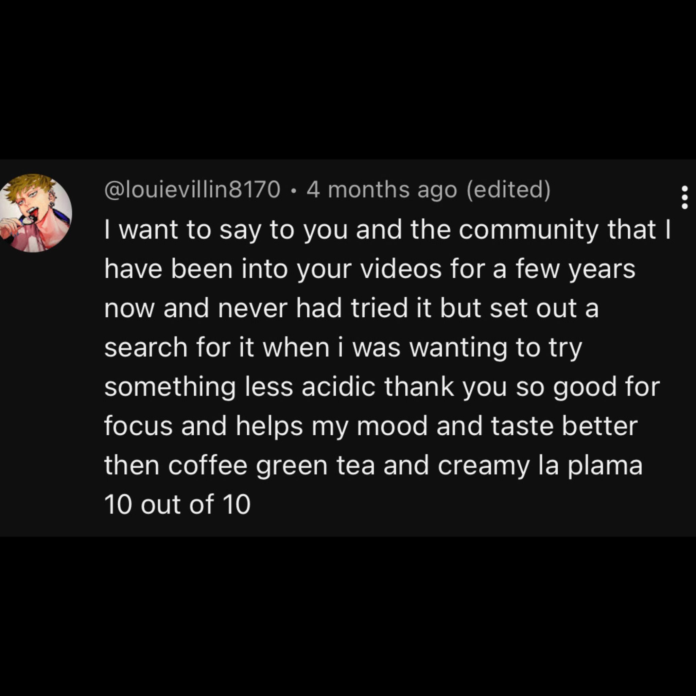Click the word 'mood' in the comment

392,426
